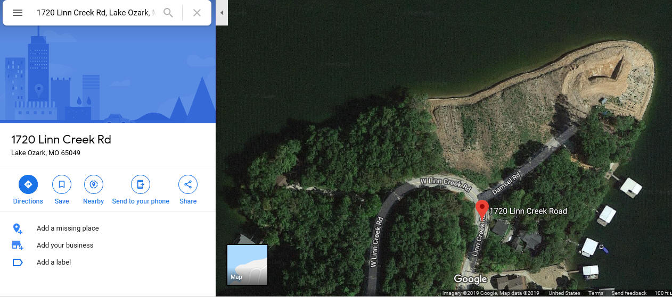Click Send feedback link

(629, 293)
